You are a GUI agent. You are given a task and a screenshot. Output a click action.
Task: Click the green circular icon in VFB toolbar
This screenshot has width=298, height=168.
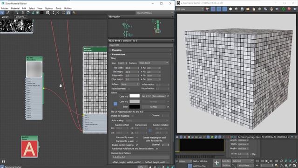283,9
